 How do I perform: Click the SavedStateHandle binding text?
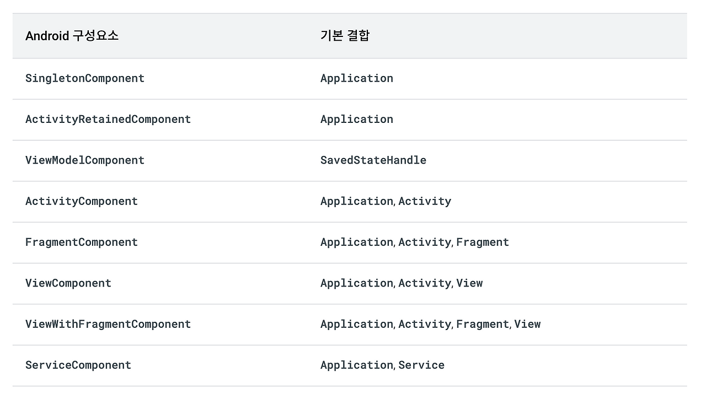pos(373,160)
